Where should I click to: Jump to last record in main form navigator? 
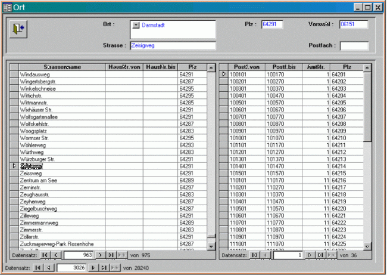(x=102, y=268)
